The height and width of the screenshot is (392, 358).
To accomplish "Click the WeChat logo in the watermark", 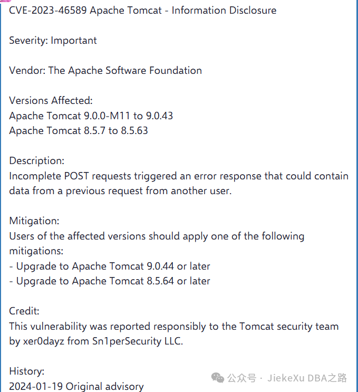I will tap(218, 377).
